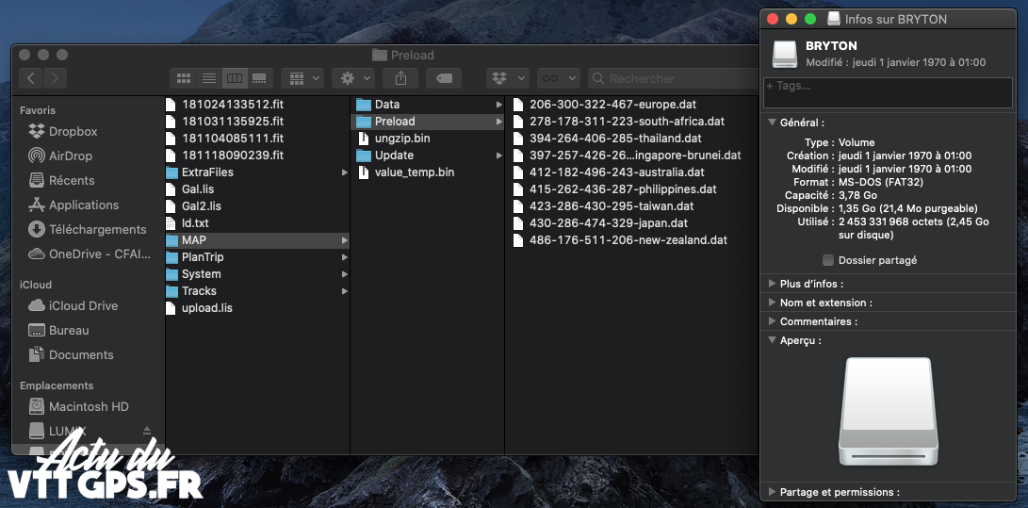Open AirDrop in the sidebar
This screenshot has width=1028, height=508.
[60, 156]
